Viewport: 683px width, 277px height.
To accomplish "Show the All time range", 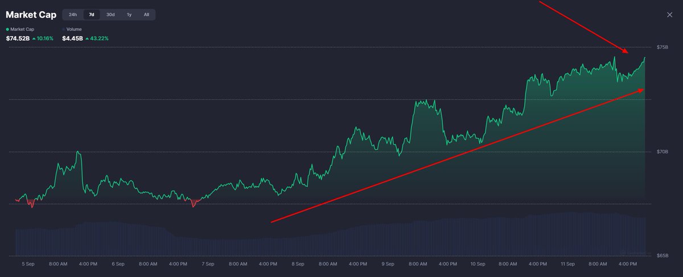I will [146, 15].
